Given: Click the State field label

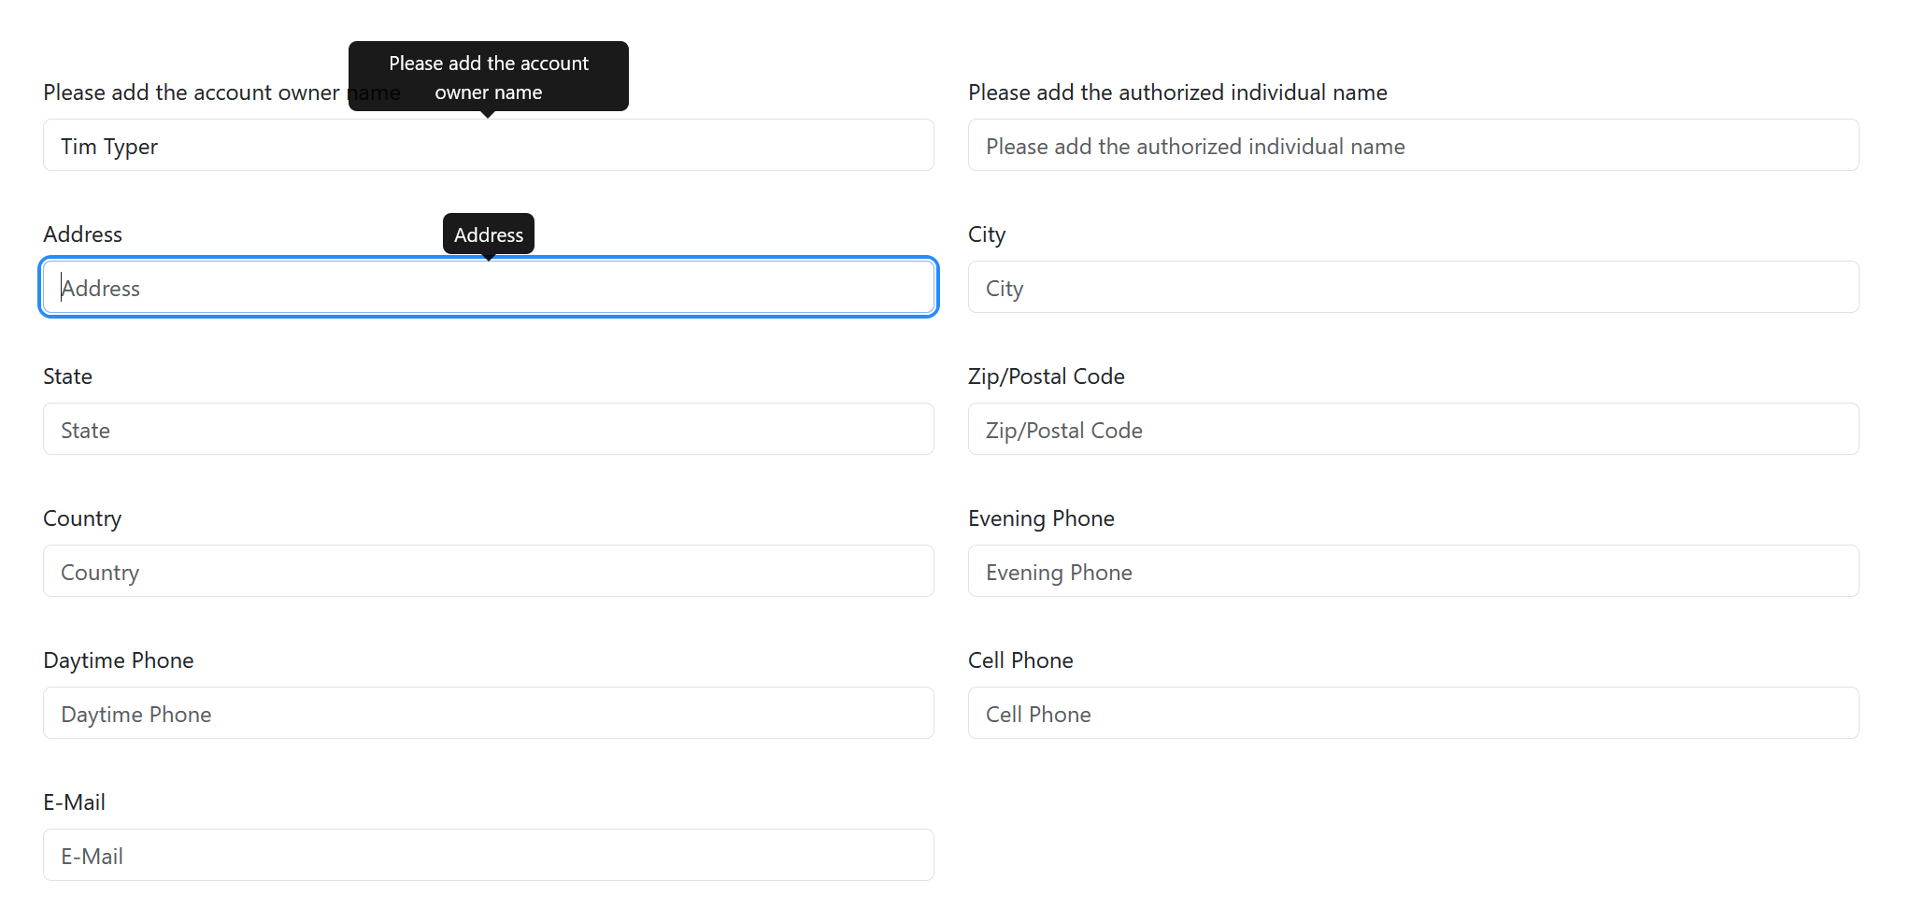Looking at the screenshot, I should click(67, 376).
